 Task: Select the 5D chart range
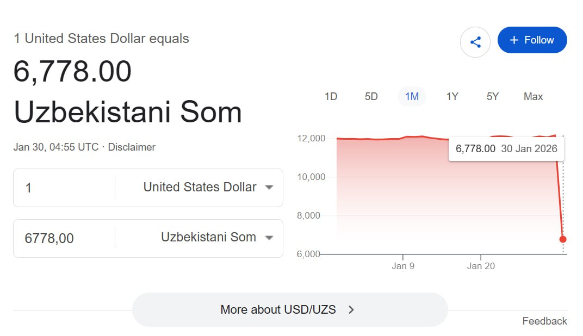coord(371,96)
